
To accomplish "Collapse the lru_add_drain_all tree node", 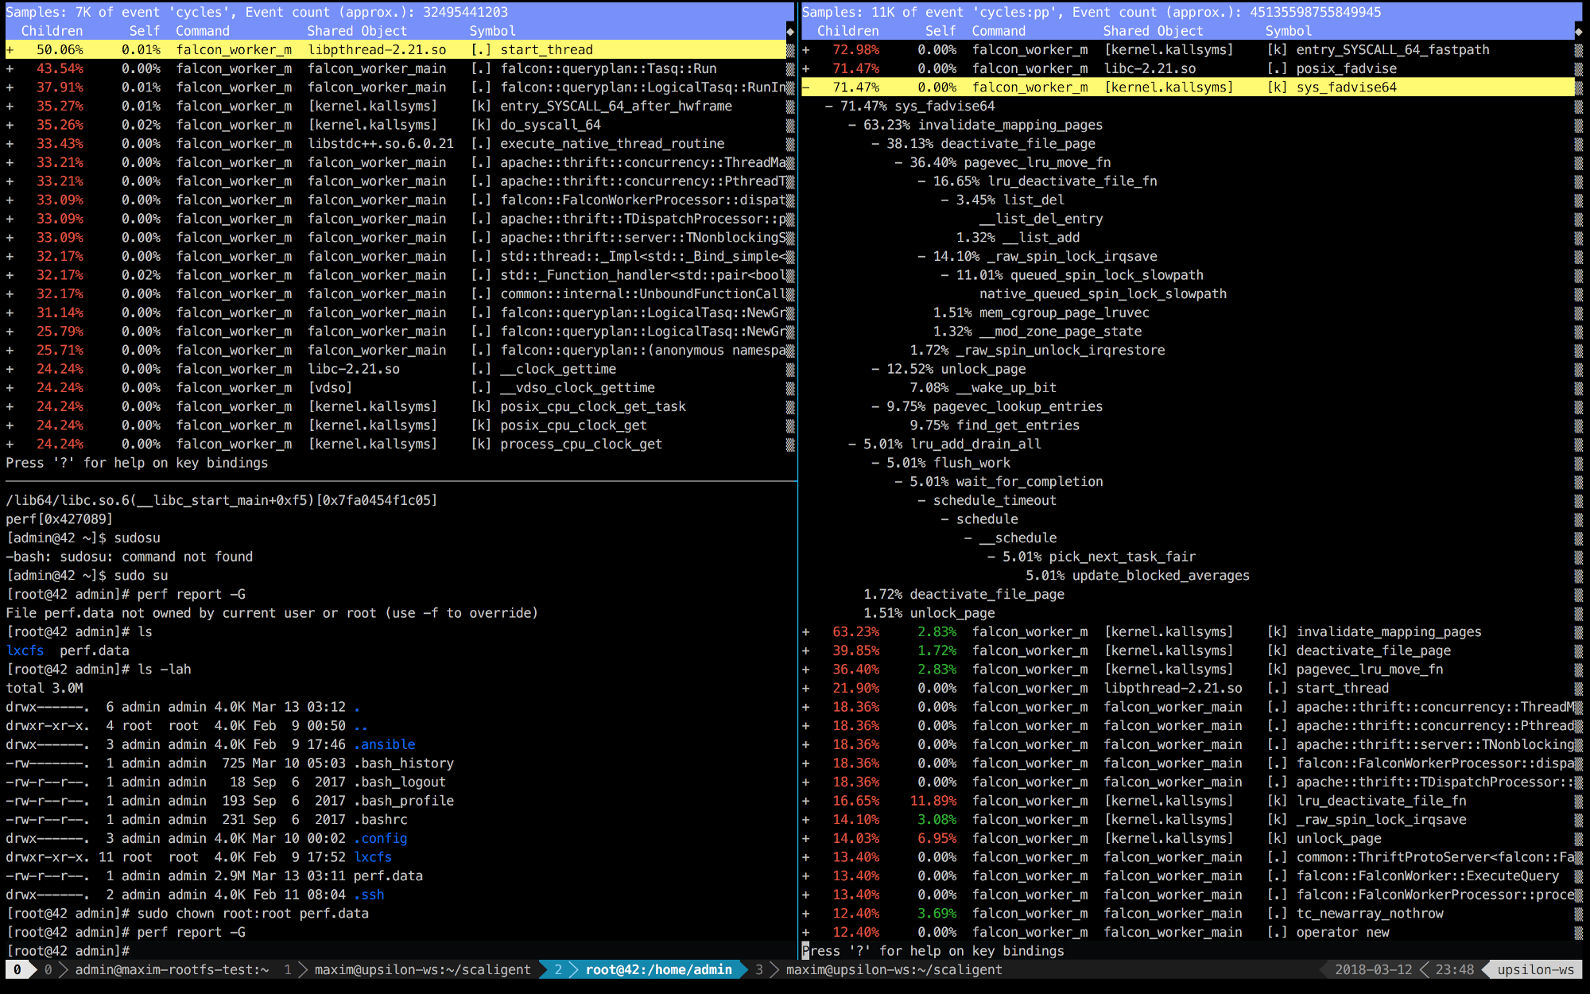I will 852,445.
